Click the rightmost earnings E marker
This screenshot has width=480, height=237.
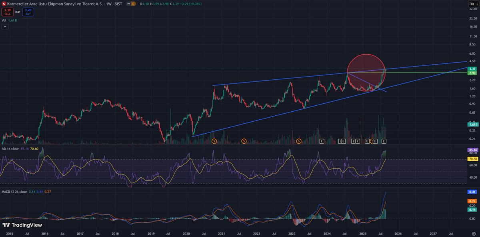pyautogui.click(x=384, y=141)
